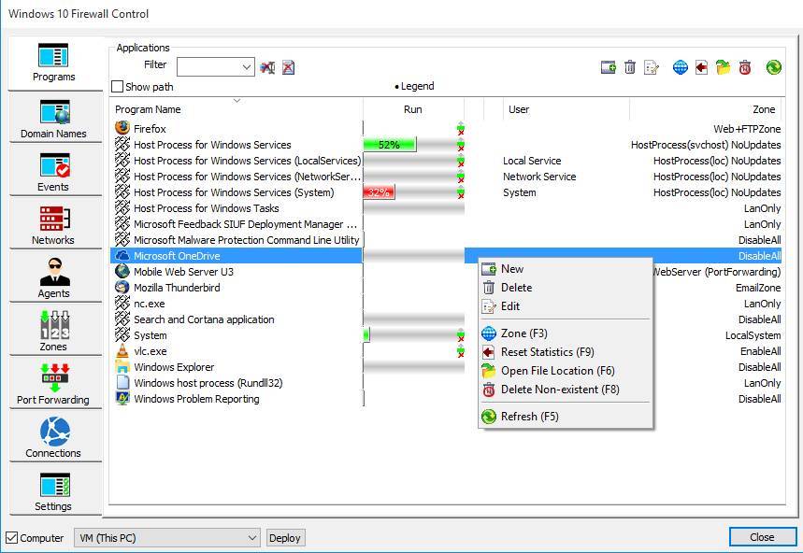Click the green 52% run bar
This screenshot has width=803, height=553.
coord(389,145)
